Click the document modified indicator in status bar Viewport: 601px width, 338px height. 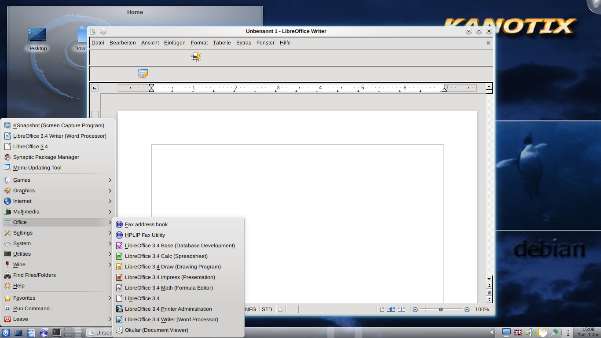coord(280,309)
